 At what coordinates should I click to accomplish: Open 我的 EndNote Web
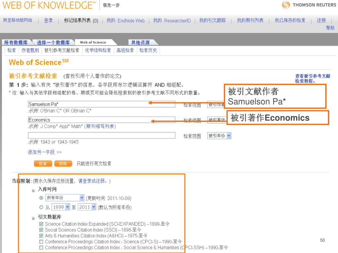(125, 20)
